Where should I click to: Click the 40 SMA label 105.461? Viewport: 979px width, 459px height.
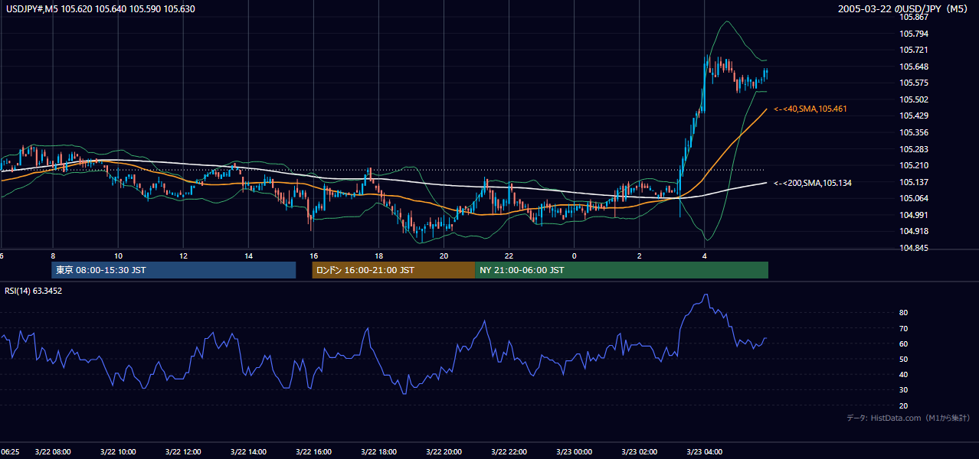810,109
